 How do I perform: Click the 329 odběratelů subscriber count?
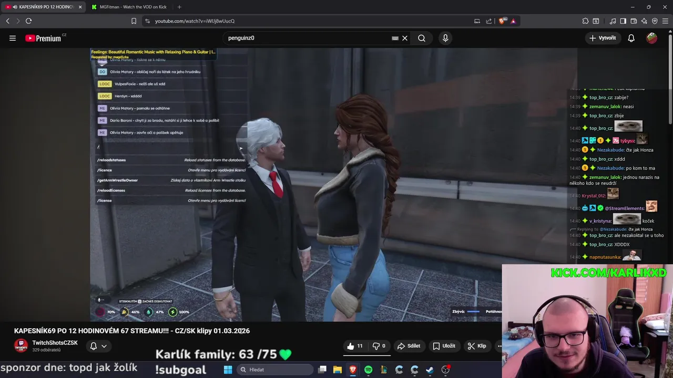46,350
